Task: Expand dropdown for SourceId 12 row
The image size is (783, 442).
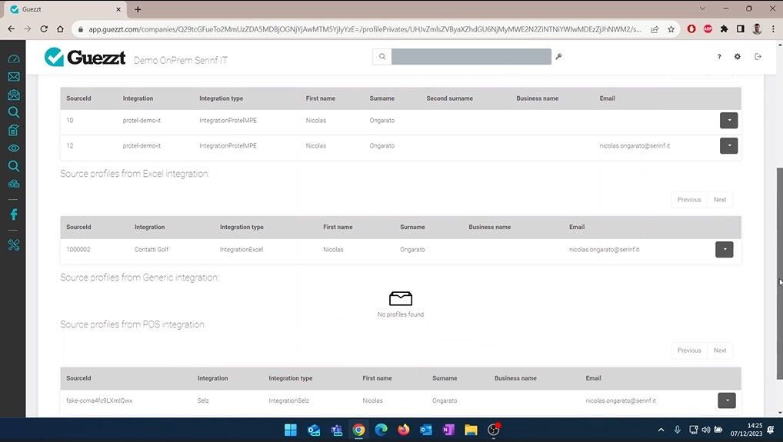Action: click(x=728, y=146)
